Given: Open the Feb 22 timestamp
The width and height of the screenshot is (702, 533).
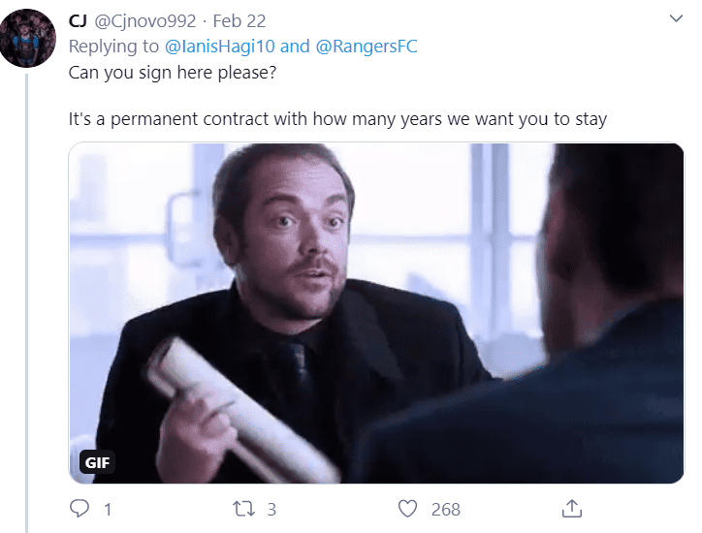Looking at the screenshot, I should (x=239, y=21).
